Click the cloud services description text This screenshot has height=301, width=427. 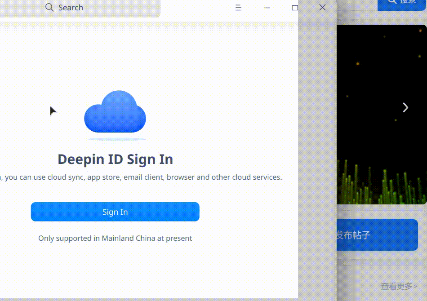click(x=141, y=177)
